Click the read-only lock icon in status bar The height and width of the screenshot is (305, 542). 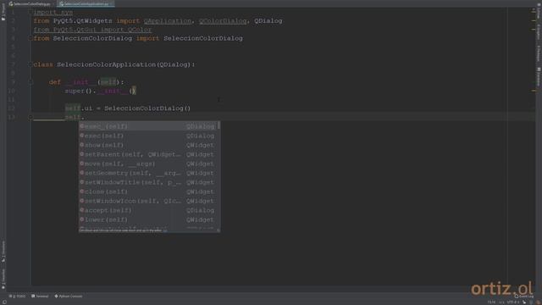click(x=524, y=302)
